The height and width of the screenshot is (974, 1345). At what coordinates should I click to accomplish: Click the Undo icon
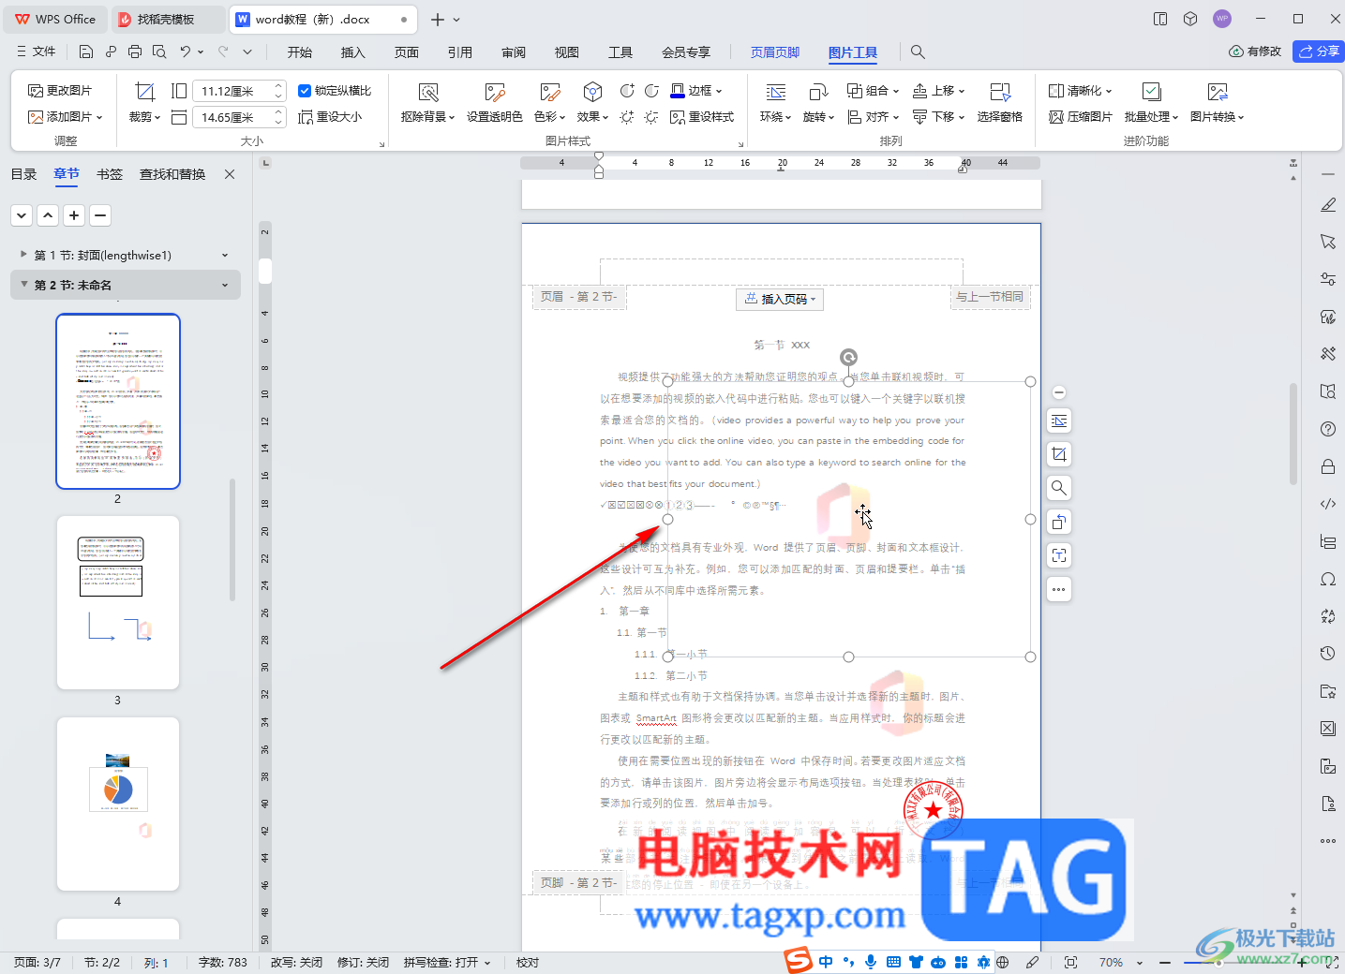point(186,52)
